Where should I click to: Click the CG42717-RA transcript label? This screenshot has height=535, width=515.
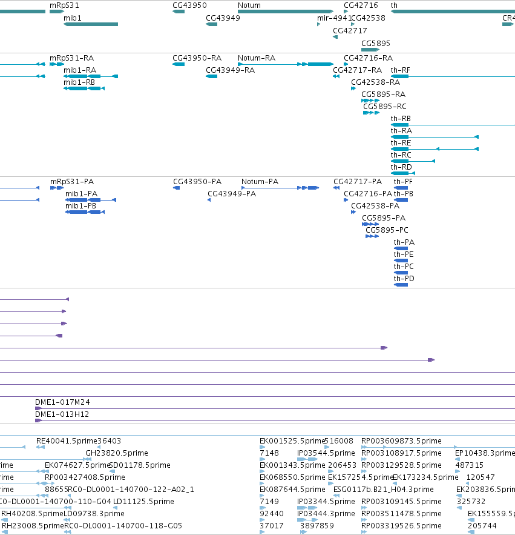[357, 70]
